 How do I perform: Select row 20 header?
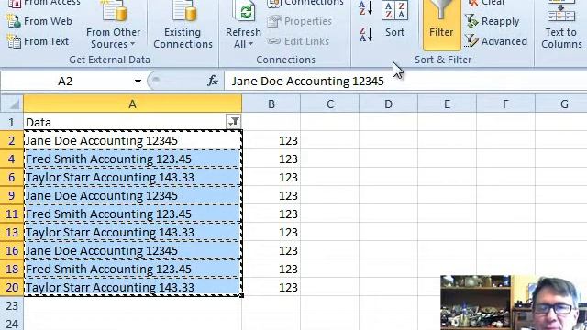point(12,287)
